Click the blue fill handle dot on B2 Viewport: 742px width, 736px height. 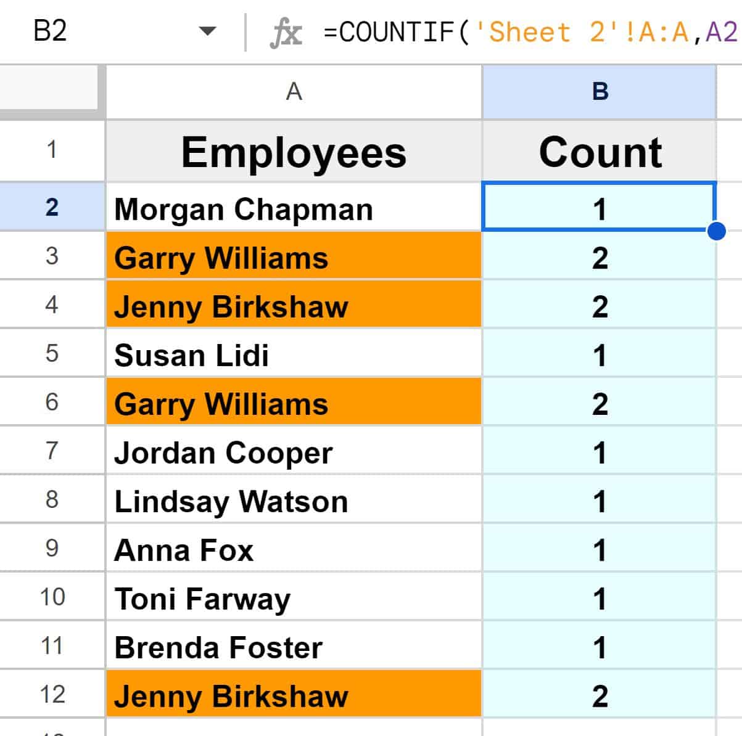716,232
